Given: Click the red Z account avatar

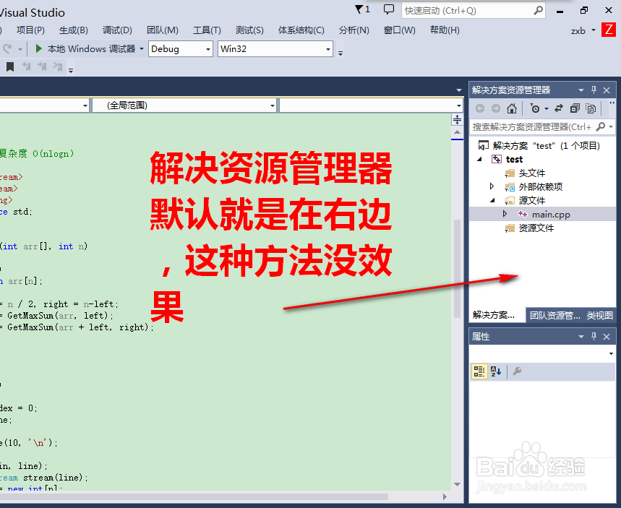Looking at the screenshot, I should 608,30.
